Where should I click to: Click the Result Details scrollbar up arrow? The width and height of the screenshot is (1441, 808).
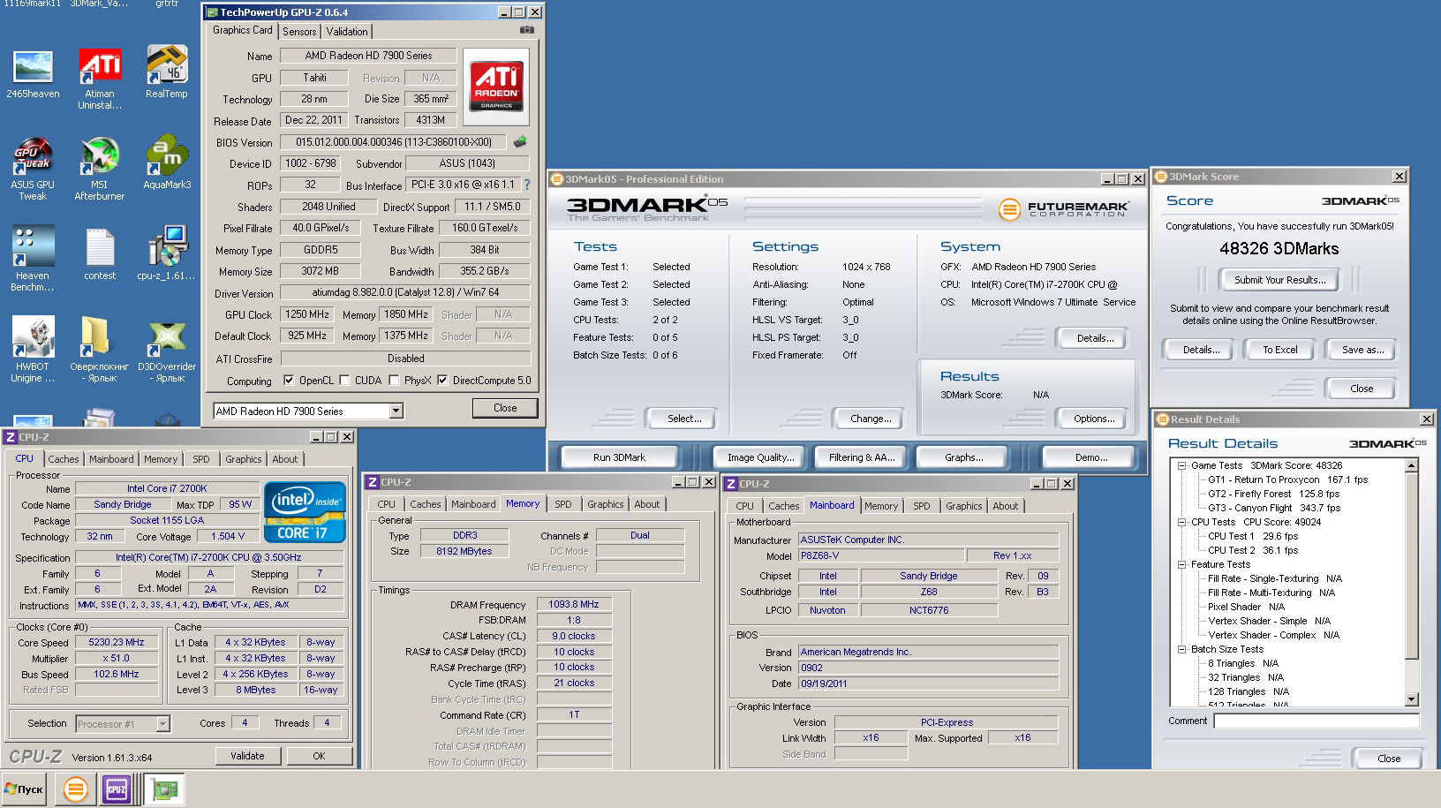(1411, 465)
